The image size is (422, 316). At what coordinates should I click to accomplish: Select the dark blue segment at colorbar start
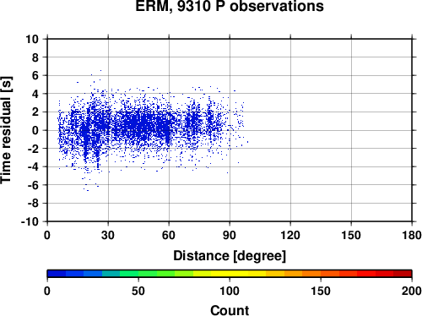tap(57, 274)
